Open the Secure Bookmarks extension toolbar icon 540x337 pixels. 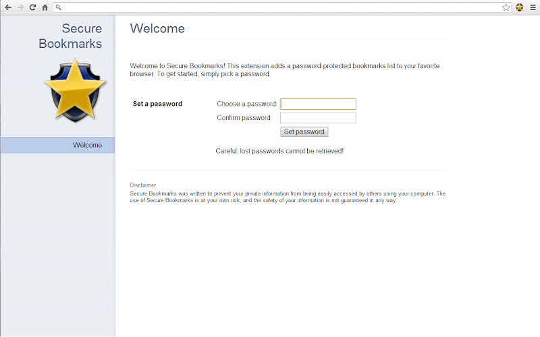pos(520,7)
